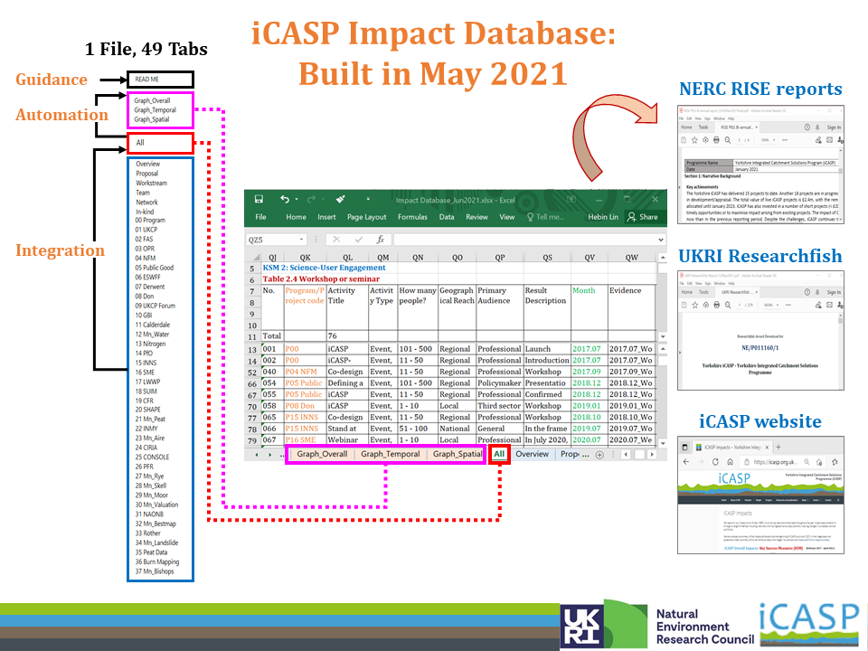This screenshot has width=868, height=651.
Task: Click the cloud upload icon in the Researchfish Acrobat window
Action: (706, 305)
